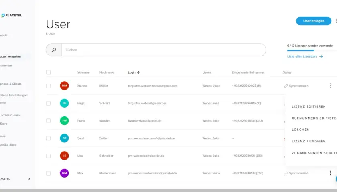The image size is (337, 192).
Task: Click the User anlegen button
Action: (x=314, y=21)
